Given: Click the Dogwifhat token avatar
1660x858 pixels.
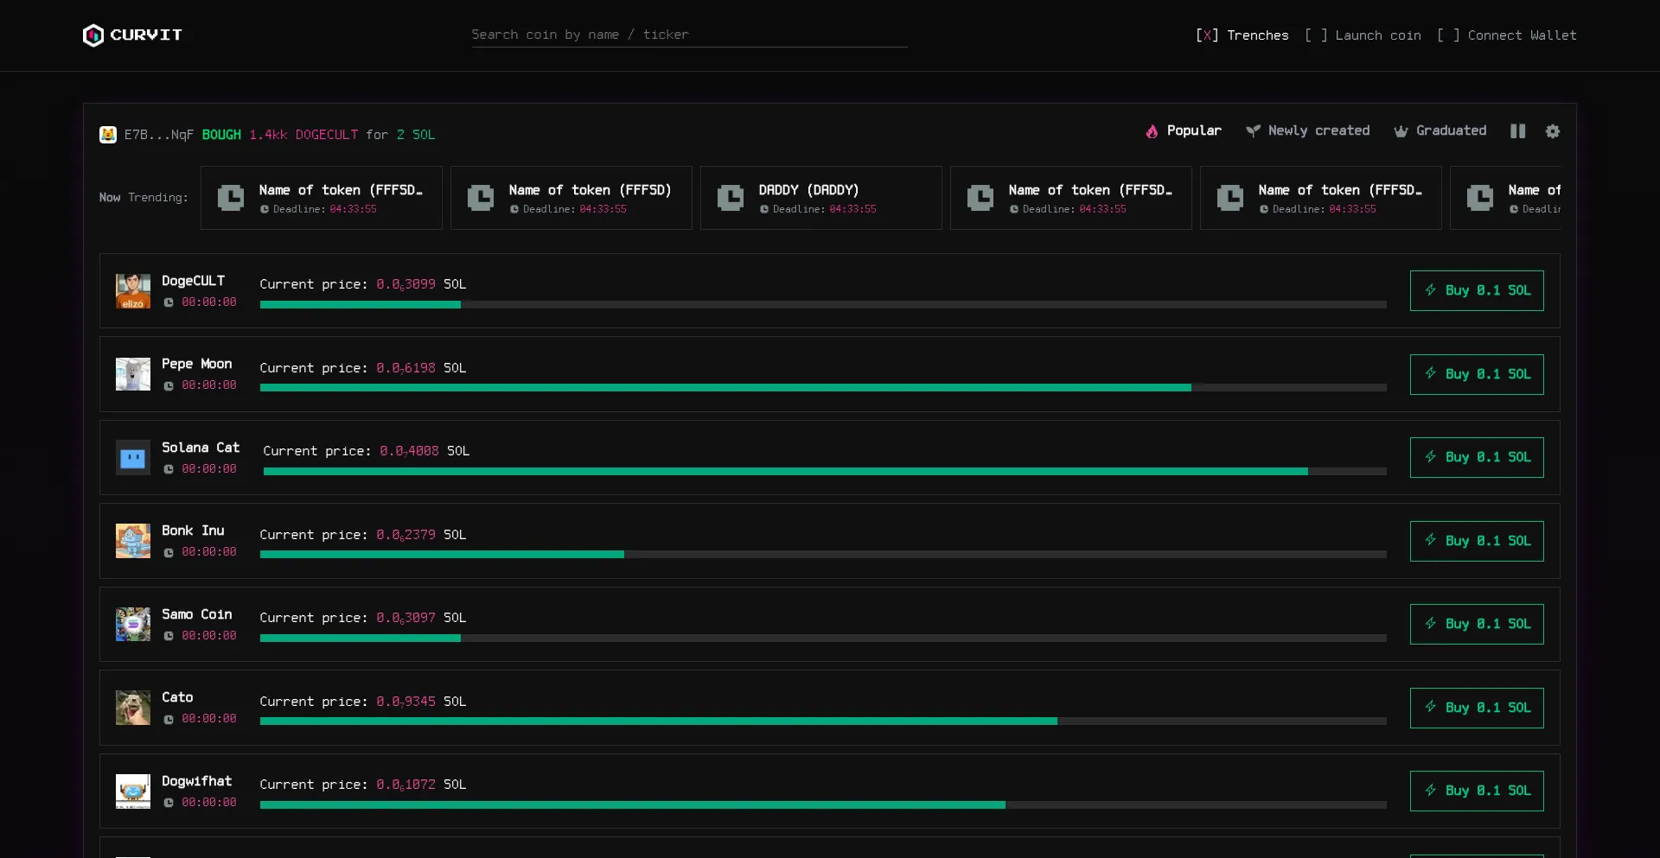Looking at the screenshot, I should [x=133, y=791].
